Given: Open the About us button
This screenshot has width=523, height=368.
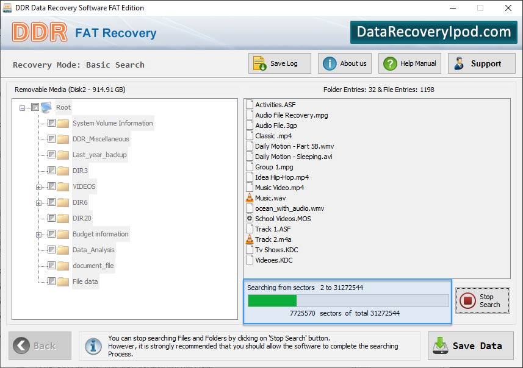Looking at the screenshot, I should [345, 63].
